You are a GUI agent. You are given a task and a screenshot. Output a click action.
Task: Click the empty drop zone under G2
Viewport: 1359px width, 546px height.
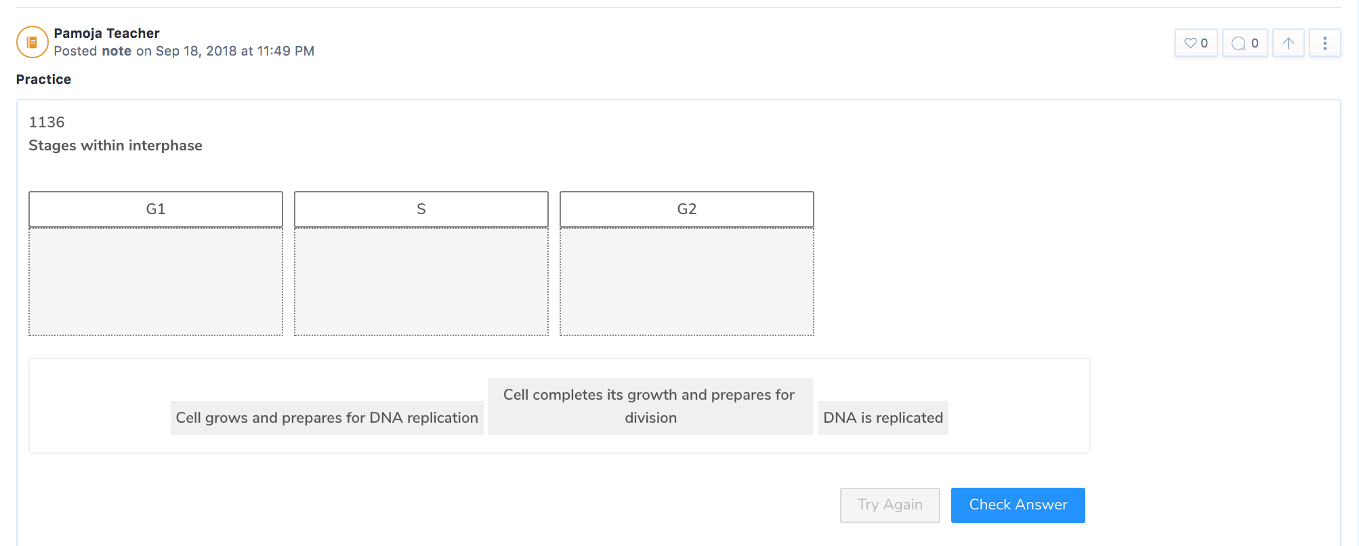point(687,282)
